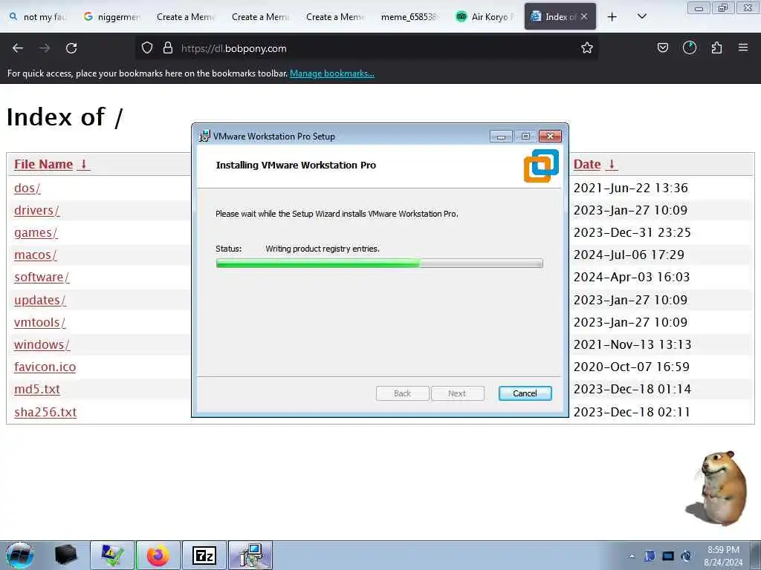Open the checkmark warning app on taskbar
The height and width of the screenshot is (570, 761).
click(111, 555)
